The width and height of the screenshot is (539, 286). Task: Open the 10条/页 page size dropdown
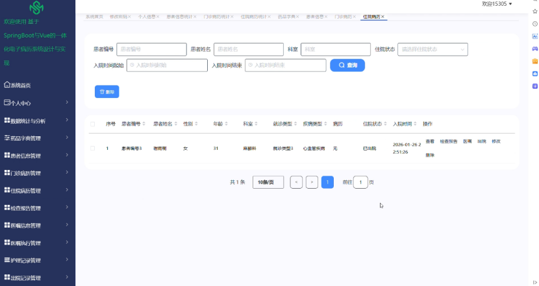[x=268, y=182]
